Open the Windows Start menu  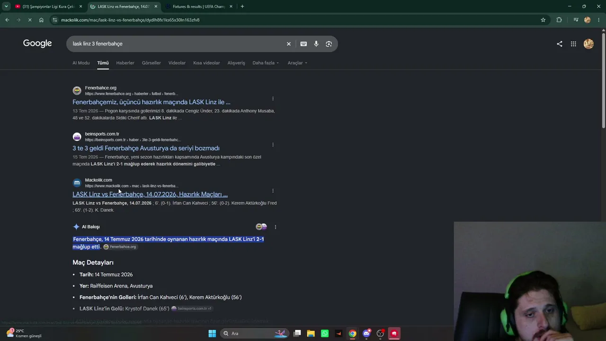(212, 333)
